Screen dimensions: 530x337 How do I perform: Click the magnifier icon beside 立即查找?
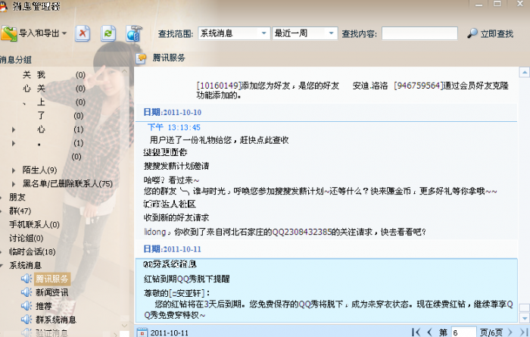472,33
